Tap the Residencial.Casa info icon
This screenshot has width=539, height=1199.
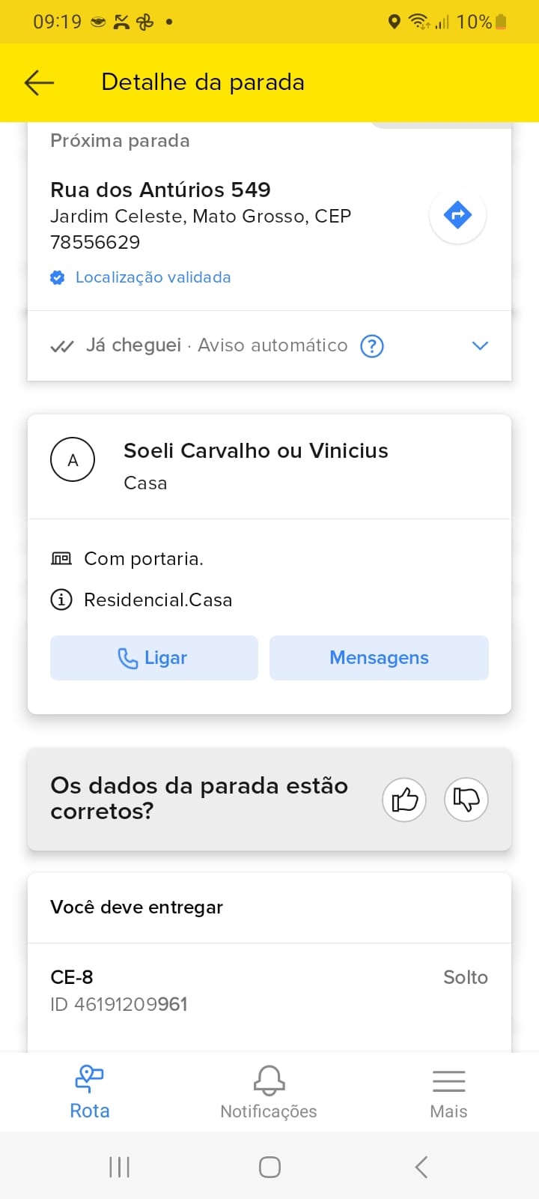[x=61, y=599]
